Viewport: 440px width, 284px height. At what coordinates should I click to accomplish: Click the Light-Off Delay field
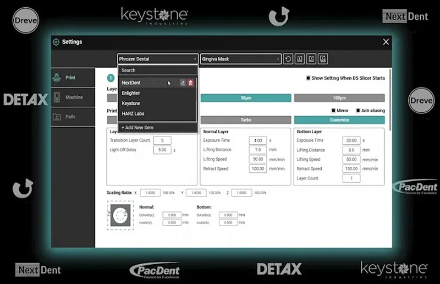[162, 150]
